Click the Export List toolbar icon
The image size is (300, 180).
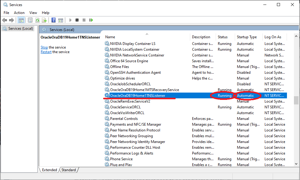tap(44, 20)
